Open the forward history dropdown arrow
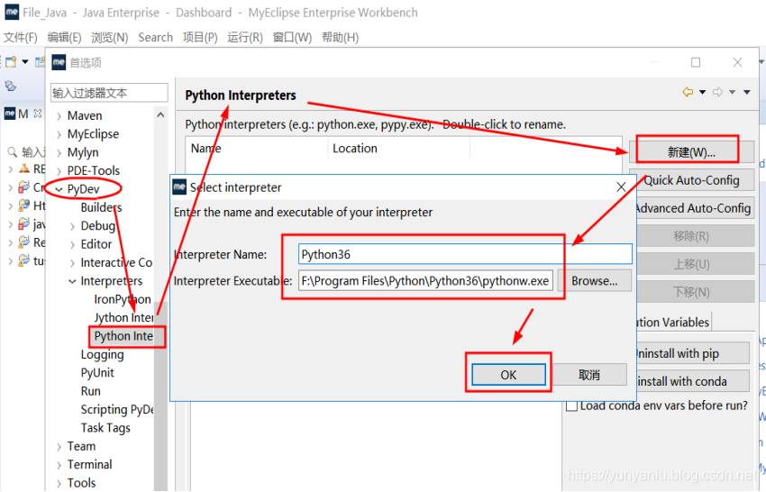The width and height of the screenshot is (766, 492). [x=733, y=92]
